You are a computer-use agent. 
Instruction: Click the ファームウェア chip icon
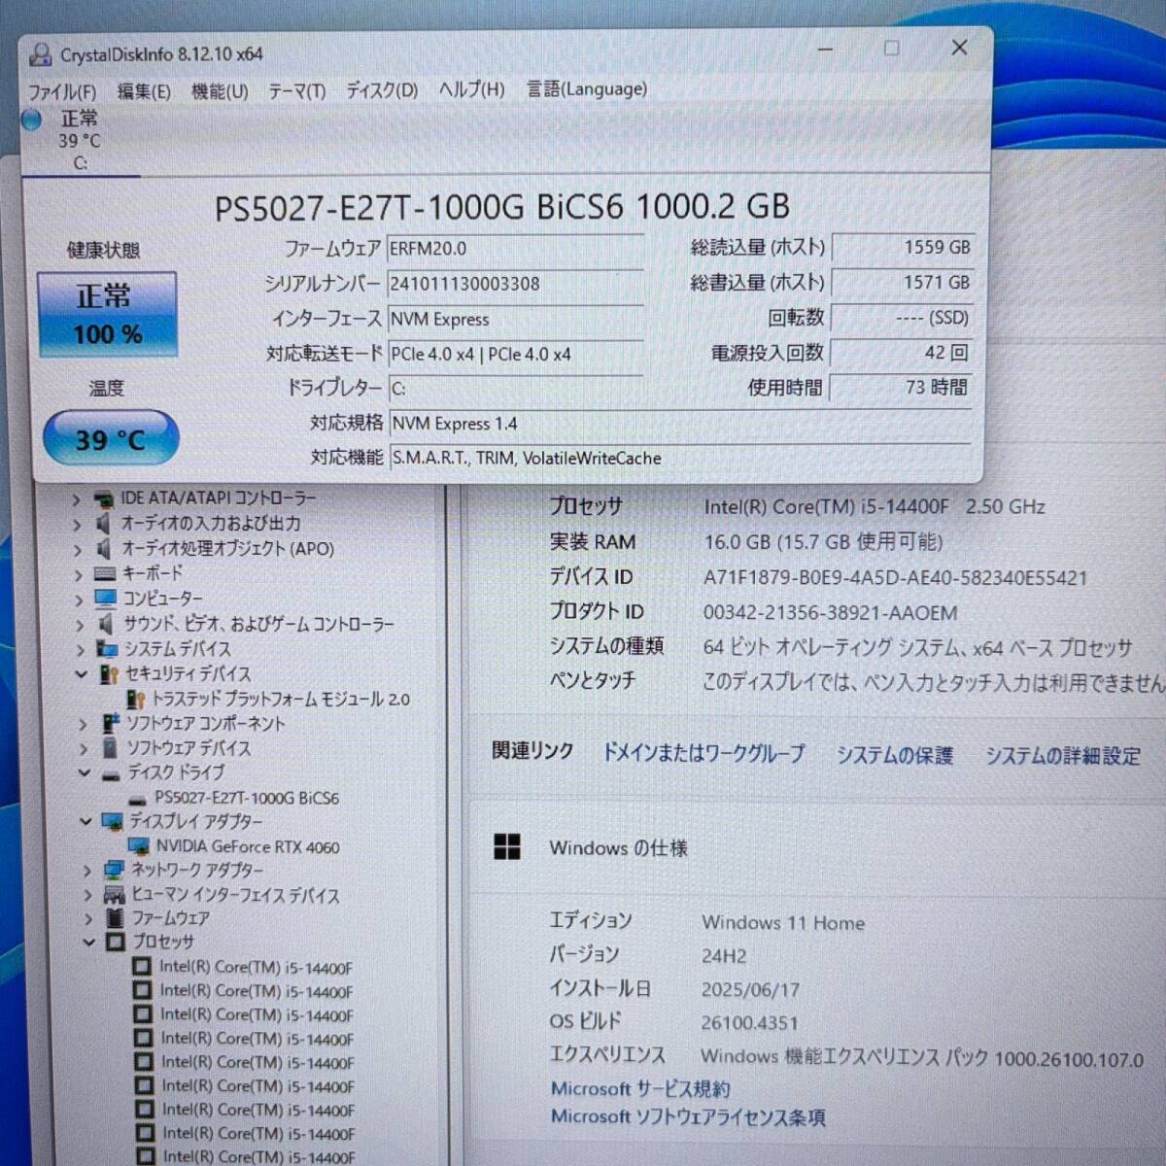coord(115,918)
